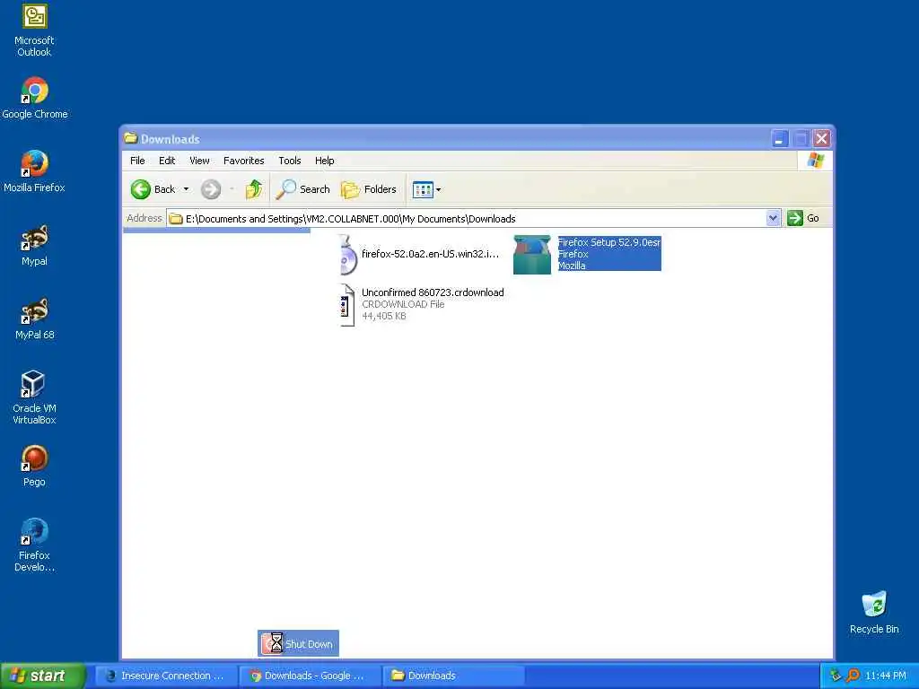The image size is (919, 689).
Task: Toggle the Folders pane
Action: click(369, 189)
